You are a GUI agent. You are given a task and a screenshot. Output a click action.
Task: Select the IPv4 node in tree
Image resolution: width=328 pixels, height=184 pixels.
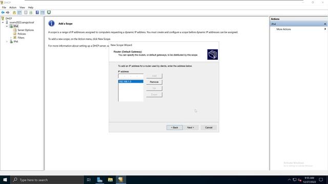(16, 26)
